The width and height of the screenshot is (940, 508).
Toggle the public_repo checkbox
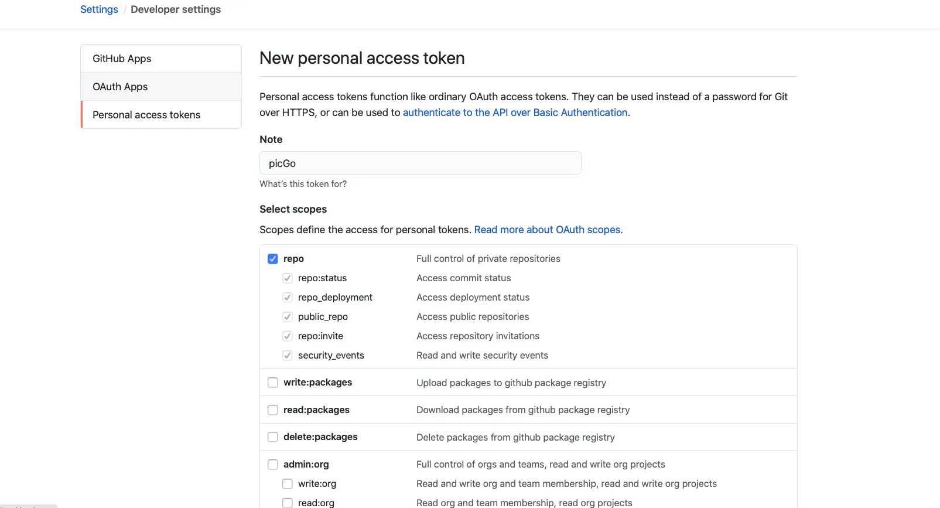coord(288,317)
